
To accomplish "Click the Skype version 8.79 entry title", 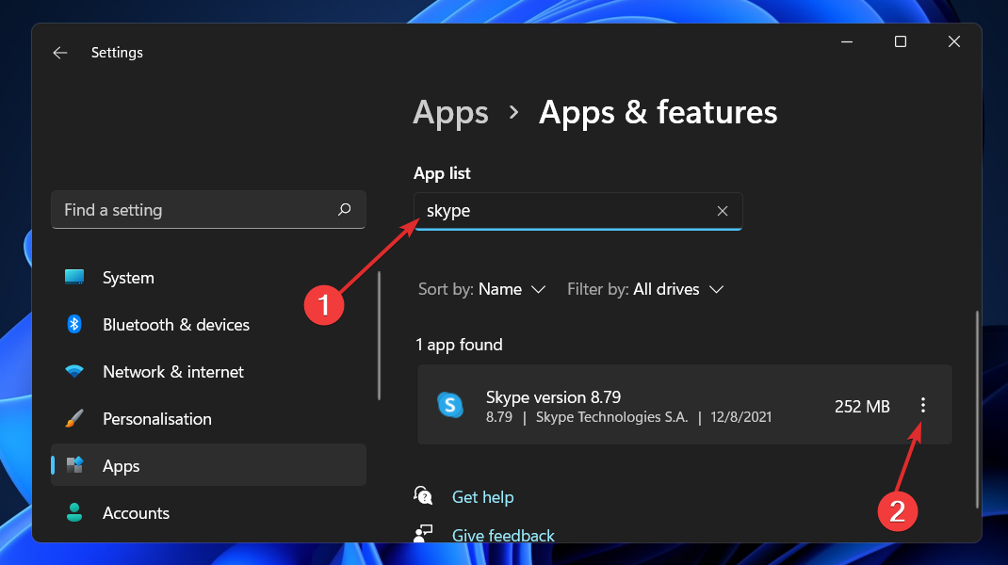I will [554, 397].
